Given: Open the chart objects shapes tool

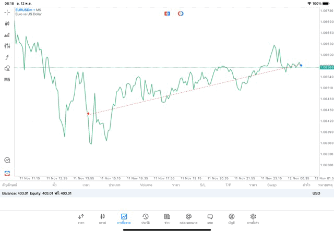Looking at the screenshot, I should (7, 68).
